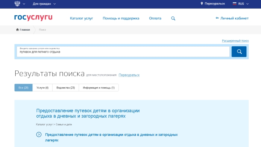The height and width of the screenshot is (147, 261).
Task: Click the key icon beside Личный кабинет
Action: pyautogui.click(x=217, y=18)
